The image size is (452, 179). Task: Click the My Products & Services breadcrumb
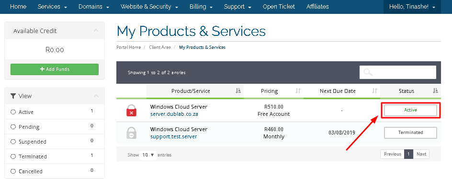pos(203,47)
